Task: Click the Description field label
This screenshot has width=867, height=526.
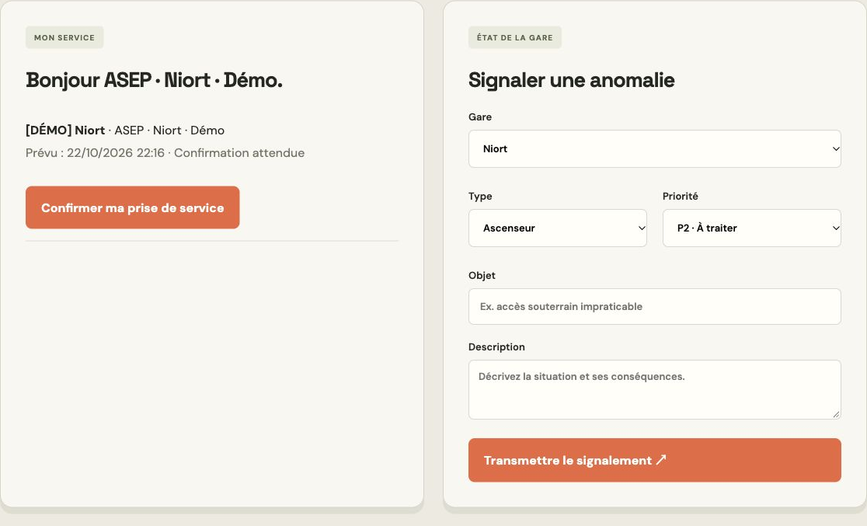Action: 496,347
